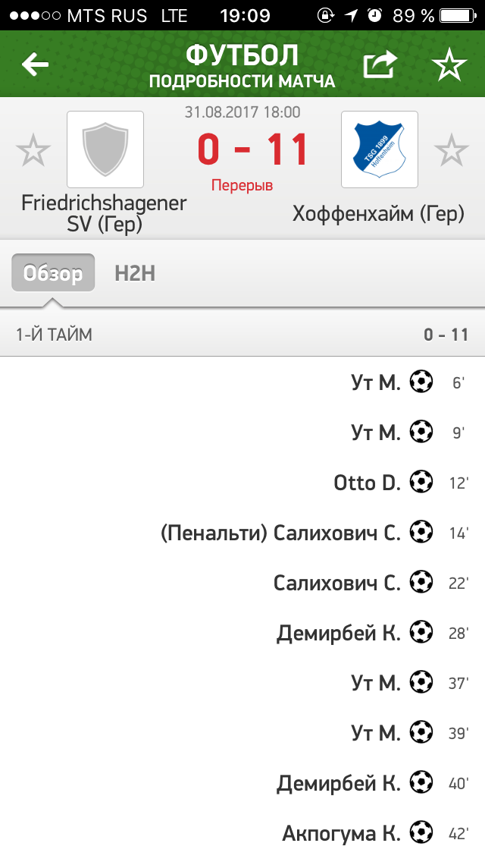Tap the back arrow in header
The image size is (485, 862).
tap(35, 64)
